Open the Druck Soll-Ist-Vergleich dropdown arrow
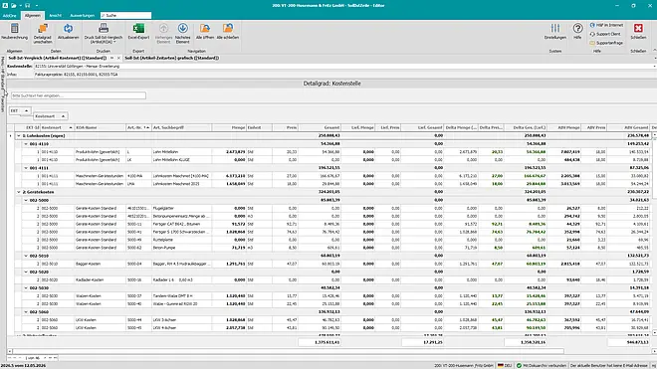The width and height of the screenshot is (657, 369). (114, 42)
